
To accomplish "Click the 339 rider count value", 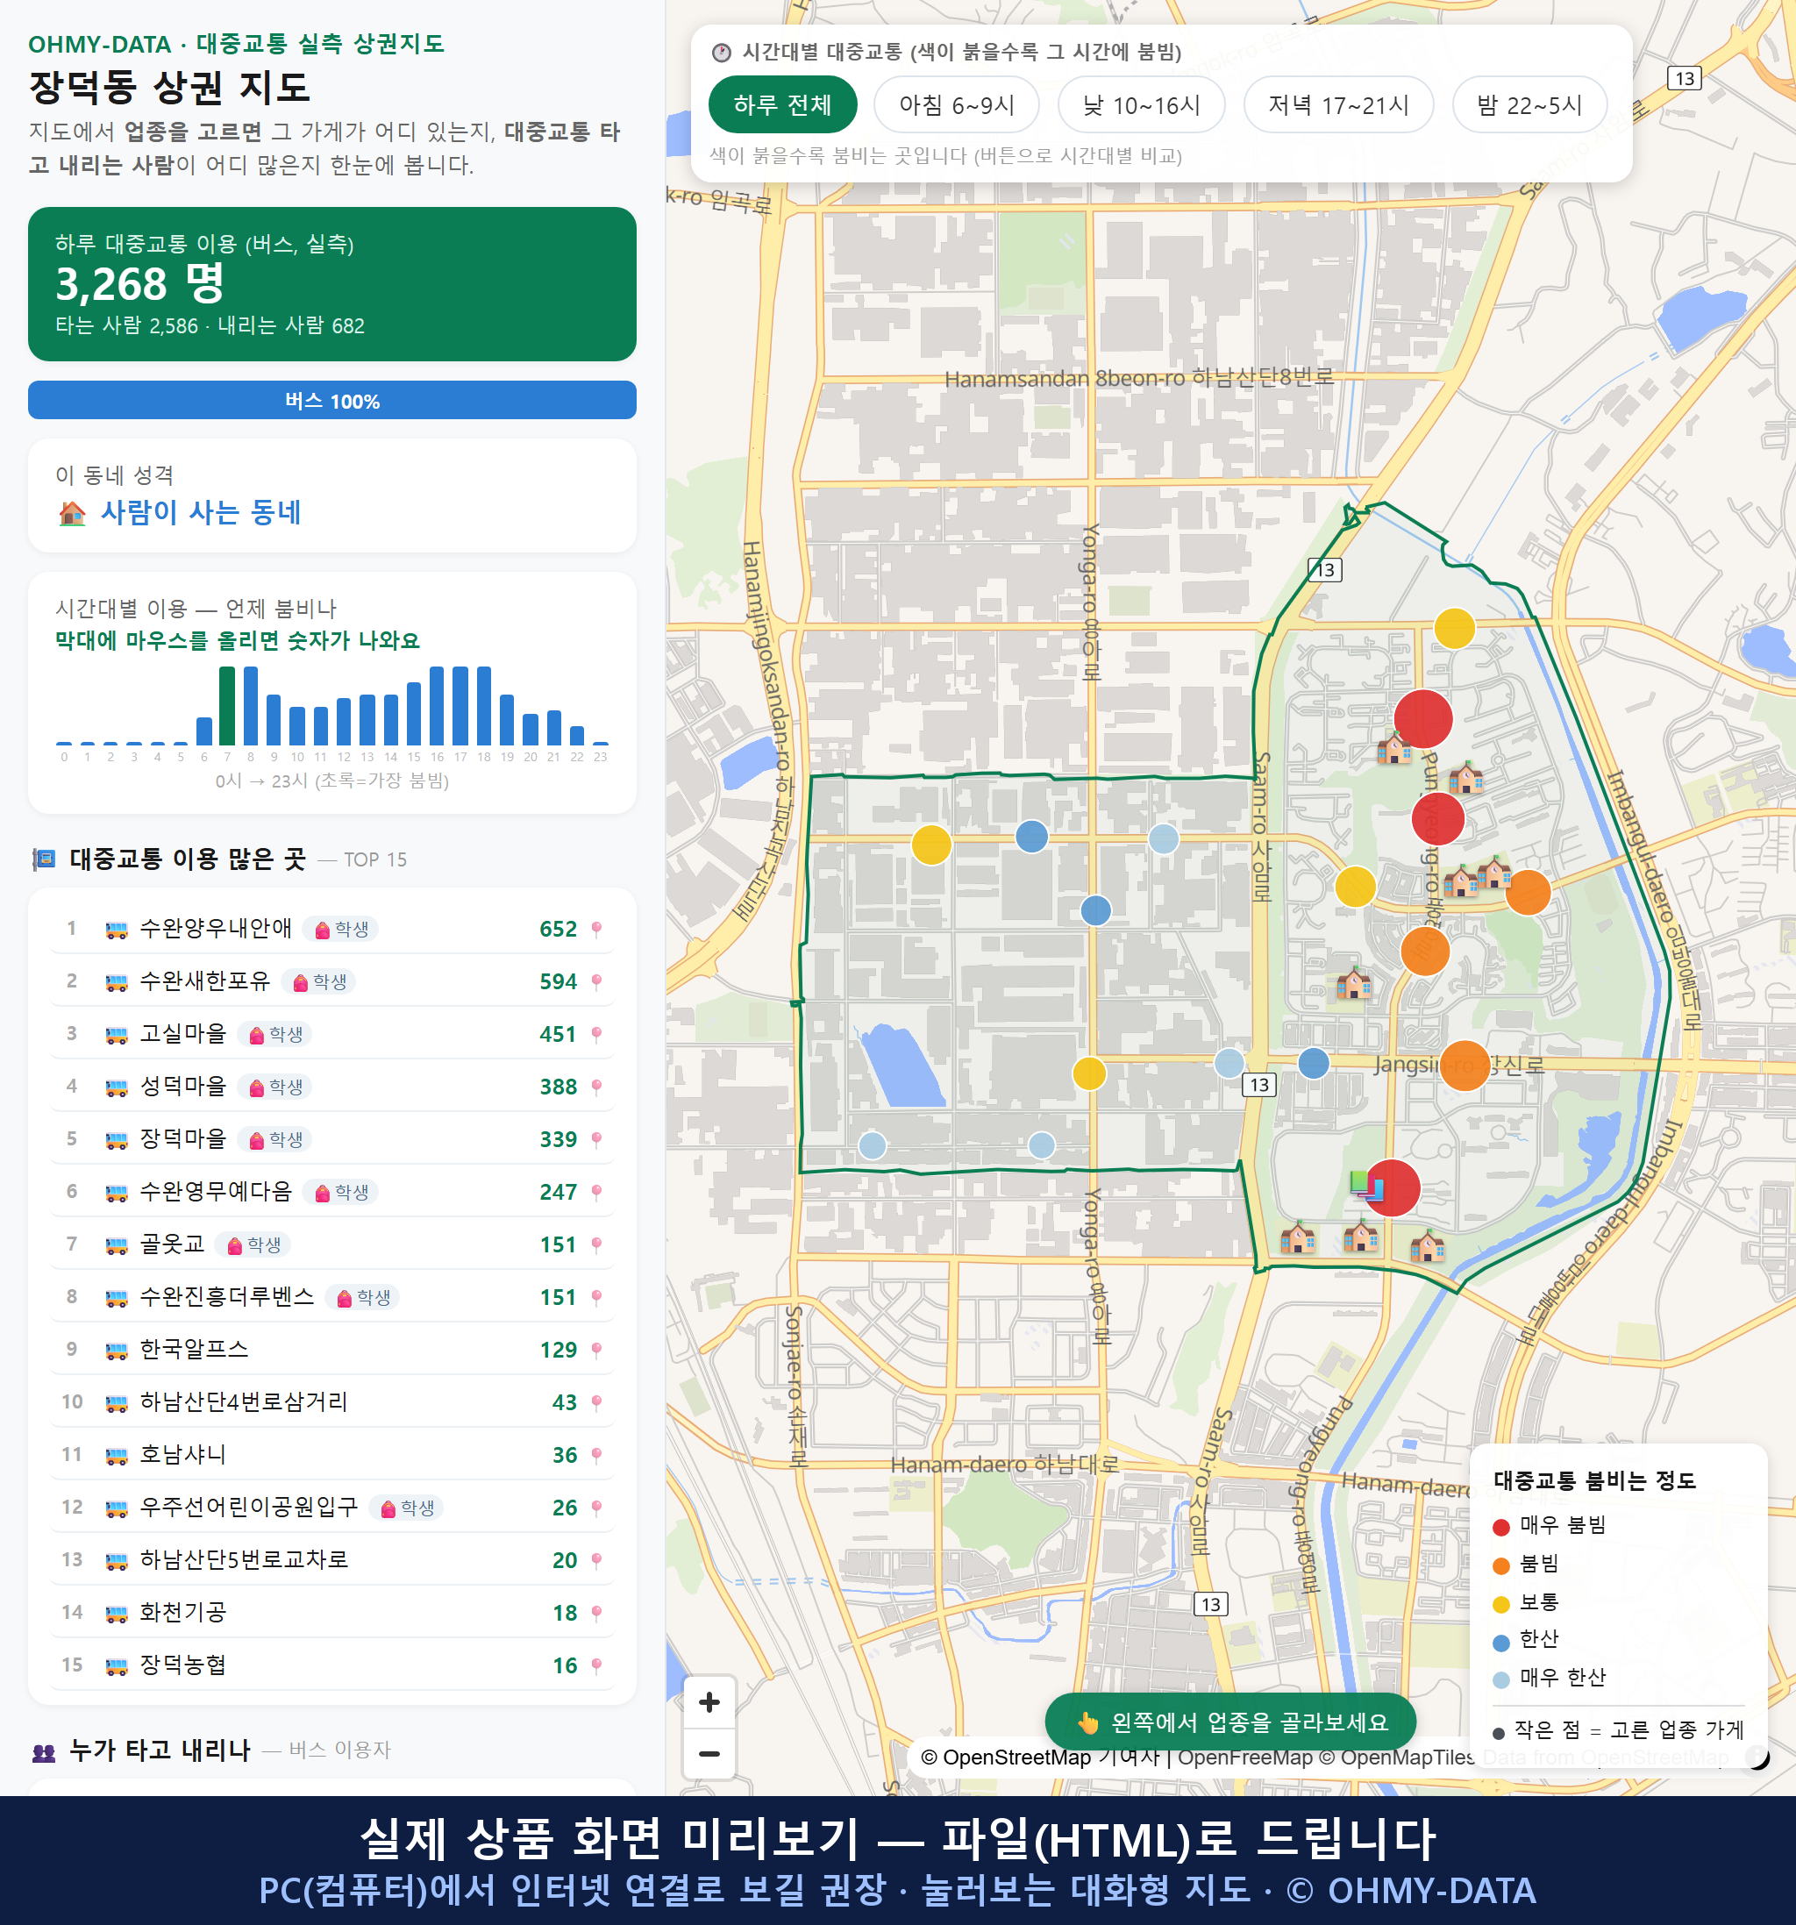I will click(x=558, y=1140).
